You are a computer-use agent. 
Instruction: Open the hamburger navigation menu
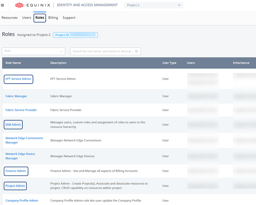[3, 5]
